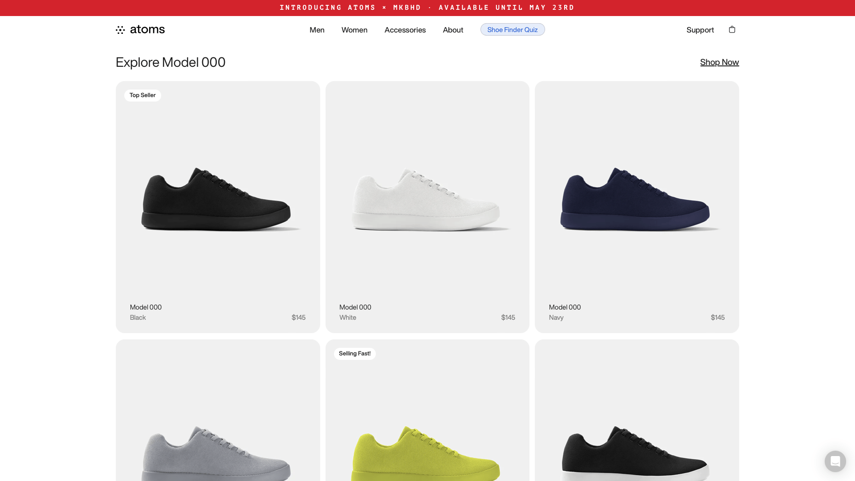Select the yellow-green shoe image

(427, 453)
